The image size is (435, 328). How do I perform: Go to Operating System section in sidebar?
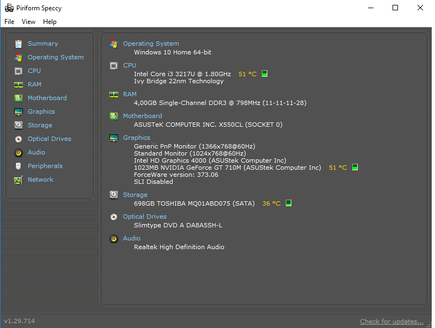(56, 57)
